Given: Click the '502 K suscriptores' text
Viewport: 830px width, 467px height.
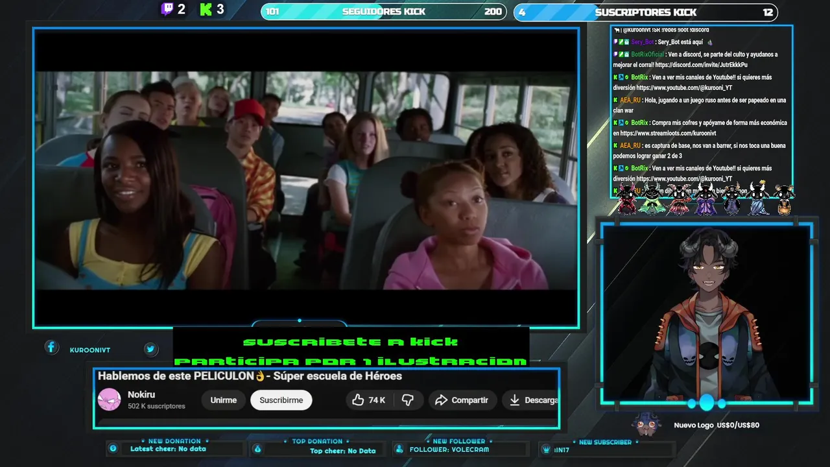Looking at the screenshot, I should (156, 406).
